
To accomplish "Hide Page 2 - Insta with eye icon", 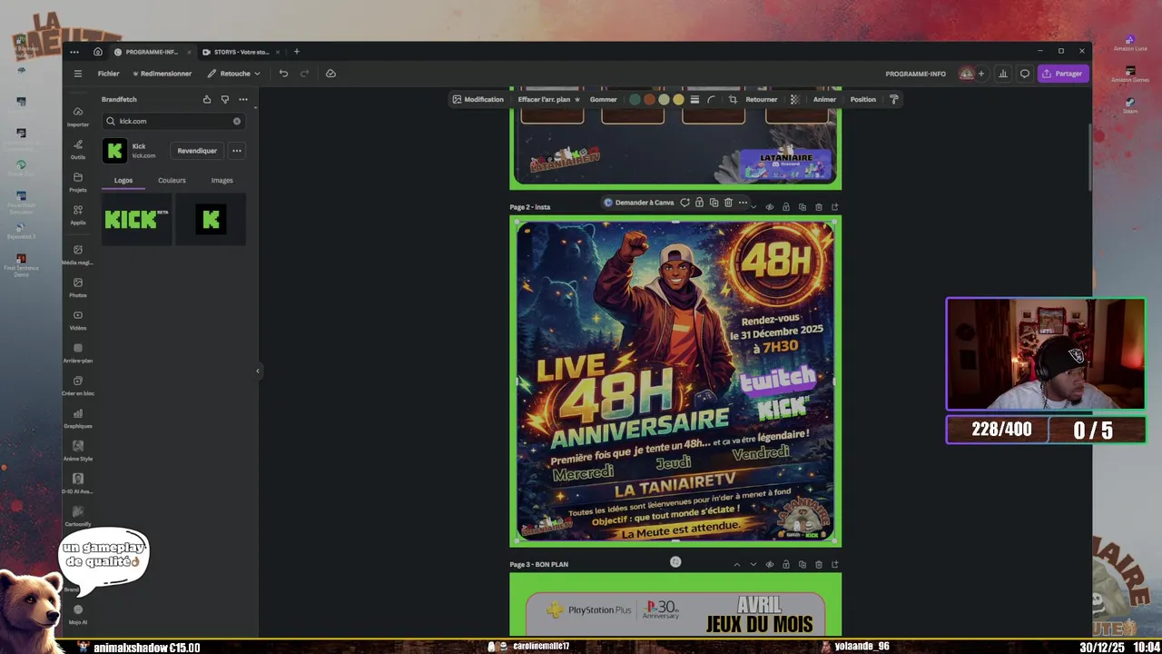I will pos(770,207).
